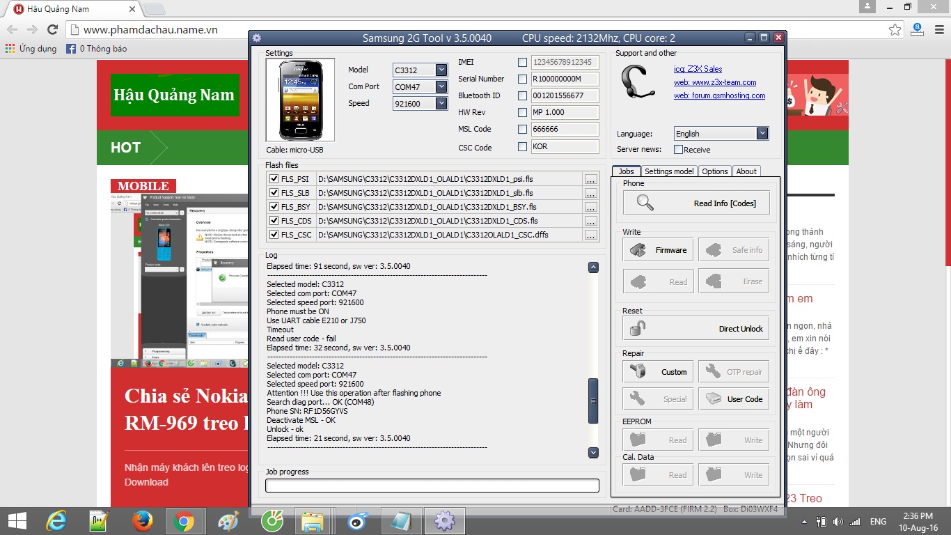Viewport: 951px width, 535px height.
Task: Click the EEPROM Write button
Action: 734,440
